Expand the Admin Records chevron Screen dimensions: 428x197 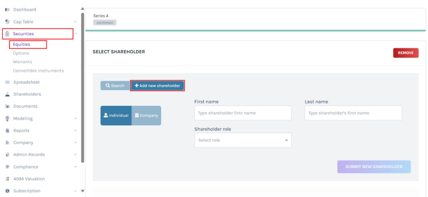[x=76, y=155]
